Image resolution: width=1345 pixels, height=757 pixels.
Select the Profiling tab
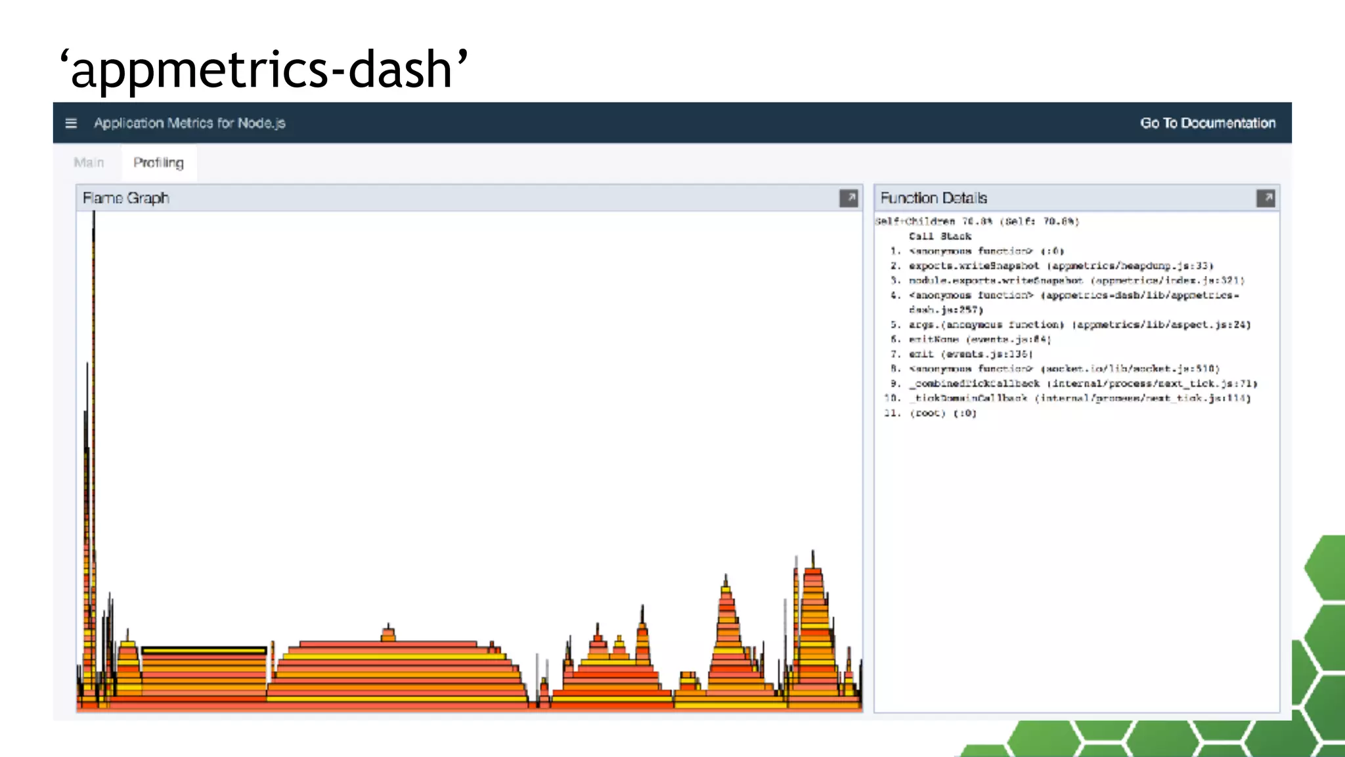click(158, 162)
